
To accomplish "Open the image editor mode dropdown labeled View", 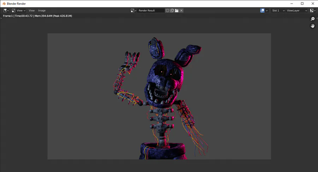I will (x=18, y=11).
